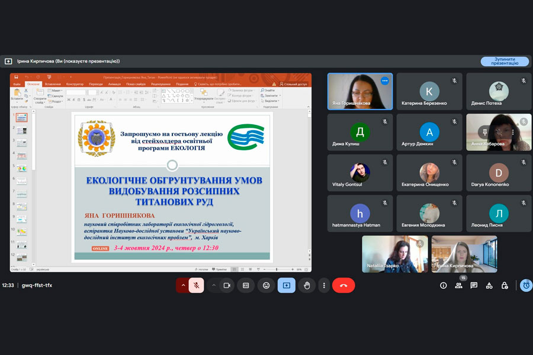Click meeting code gwq-ffst-tfx
Screen dimensions: 533x355
pos(37,285)
